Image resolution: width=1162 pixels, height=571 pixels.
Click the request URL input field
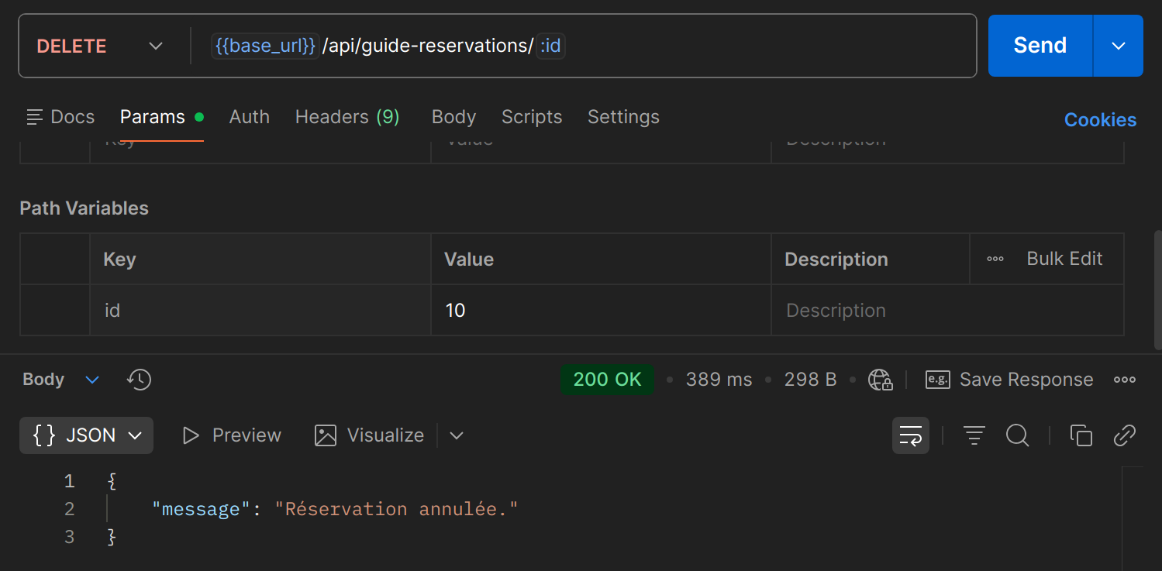click(584, 46)
